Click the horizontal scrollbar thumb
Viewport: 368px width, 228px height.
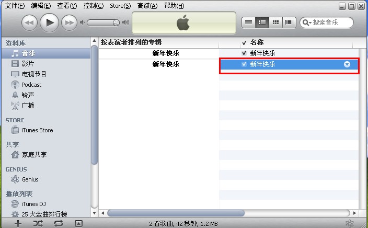coord(176,213)
